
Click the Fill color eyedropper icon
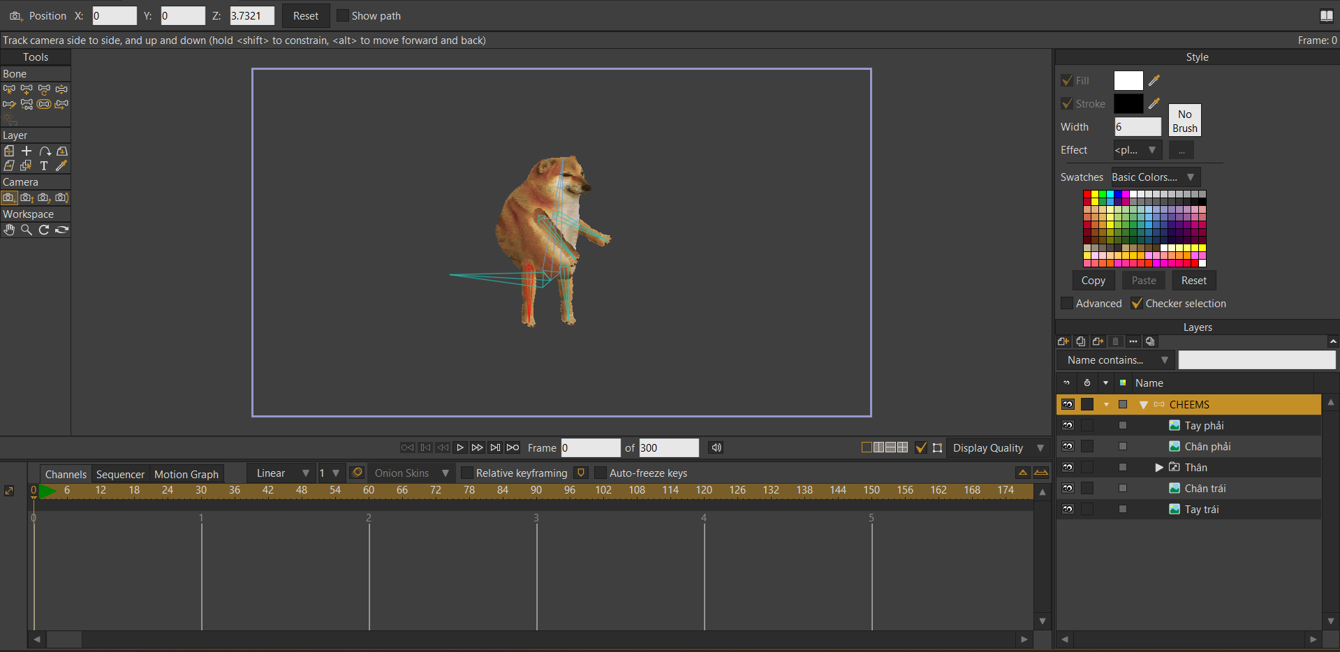click(x=1154, y=81)
